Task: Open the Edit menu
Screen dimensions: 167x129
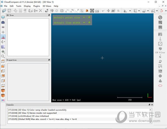Action: coord(12,6)
